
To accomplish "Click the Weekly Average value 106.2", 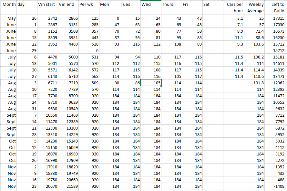I will click(x=255, y=57).
